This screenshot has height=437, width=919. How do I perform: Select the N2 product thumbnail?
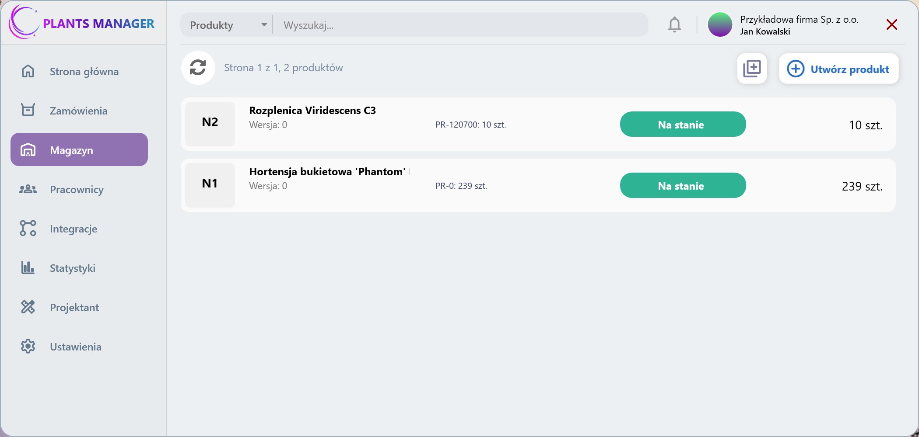pos(210,124)
